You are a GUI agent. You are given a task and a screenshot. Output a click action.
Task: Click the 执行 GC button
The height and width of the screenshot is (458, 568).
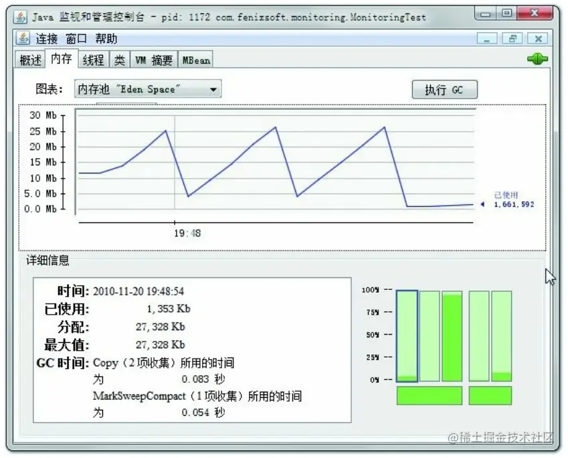click(x=444, y=90)
